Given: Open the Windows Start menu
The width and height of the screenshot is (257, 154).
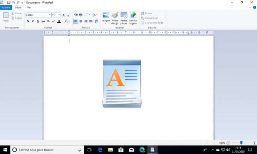Looking at the screenshot, I should (x=5, y=150).
